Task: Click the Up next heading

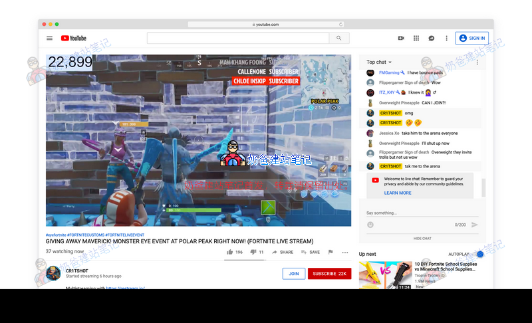Action: (368, 254)
